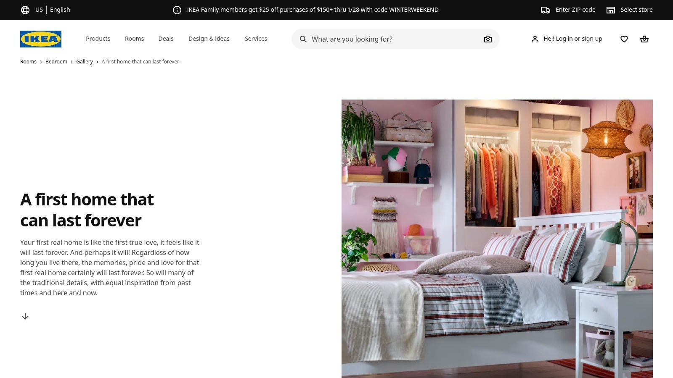This screenshot has height=378, width=673.
Task: Click the down arrow below the intro text
Action: tap(25, 316)
